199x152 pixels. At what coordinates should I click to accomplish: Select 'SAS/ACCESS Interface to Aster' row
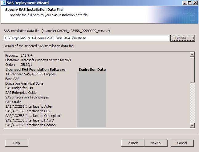pyautogui.click(x=29, y=106)
